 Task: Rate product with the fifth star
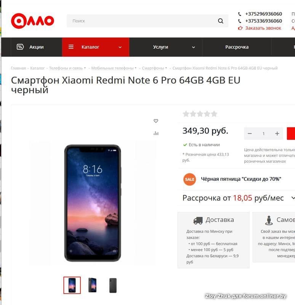click(x=214, y=114)
